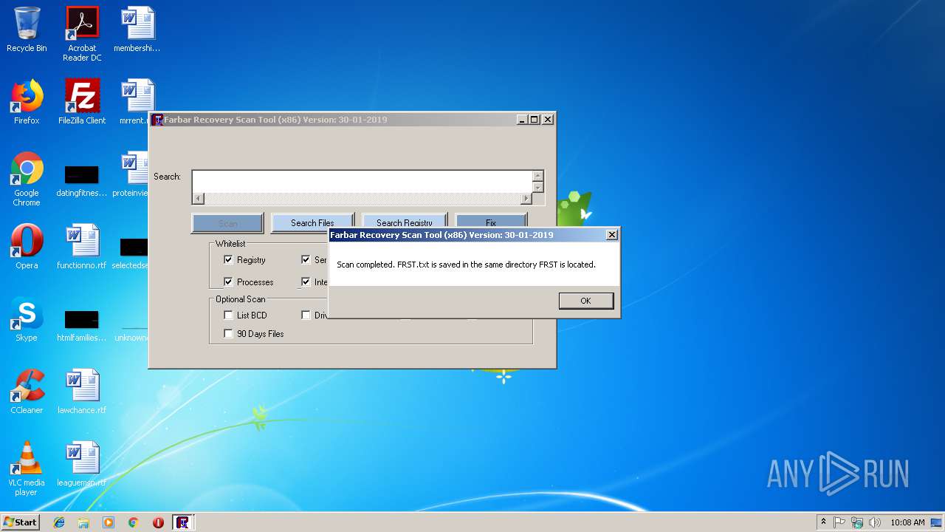Image resolution: width=945 pixels, height=532 pixels.
Task: Click the search box scroll left arrow
Action: [198, 199]
